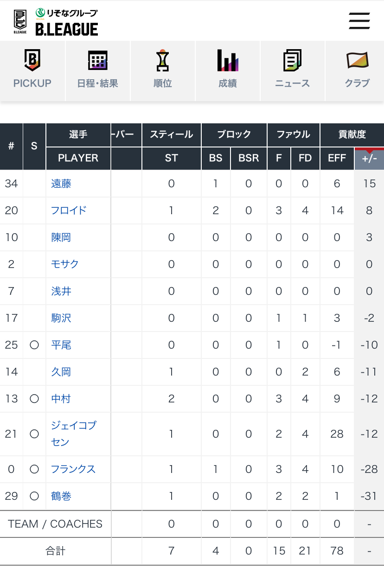Viewport: 384px width, 581px height.
Task: Sort table by +/- column
Action: point(369,159)
